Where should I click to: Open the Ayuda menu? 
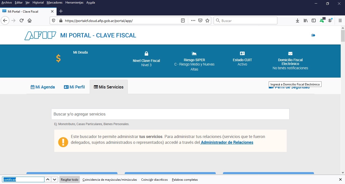point(91,3)
